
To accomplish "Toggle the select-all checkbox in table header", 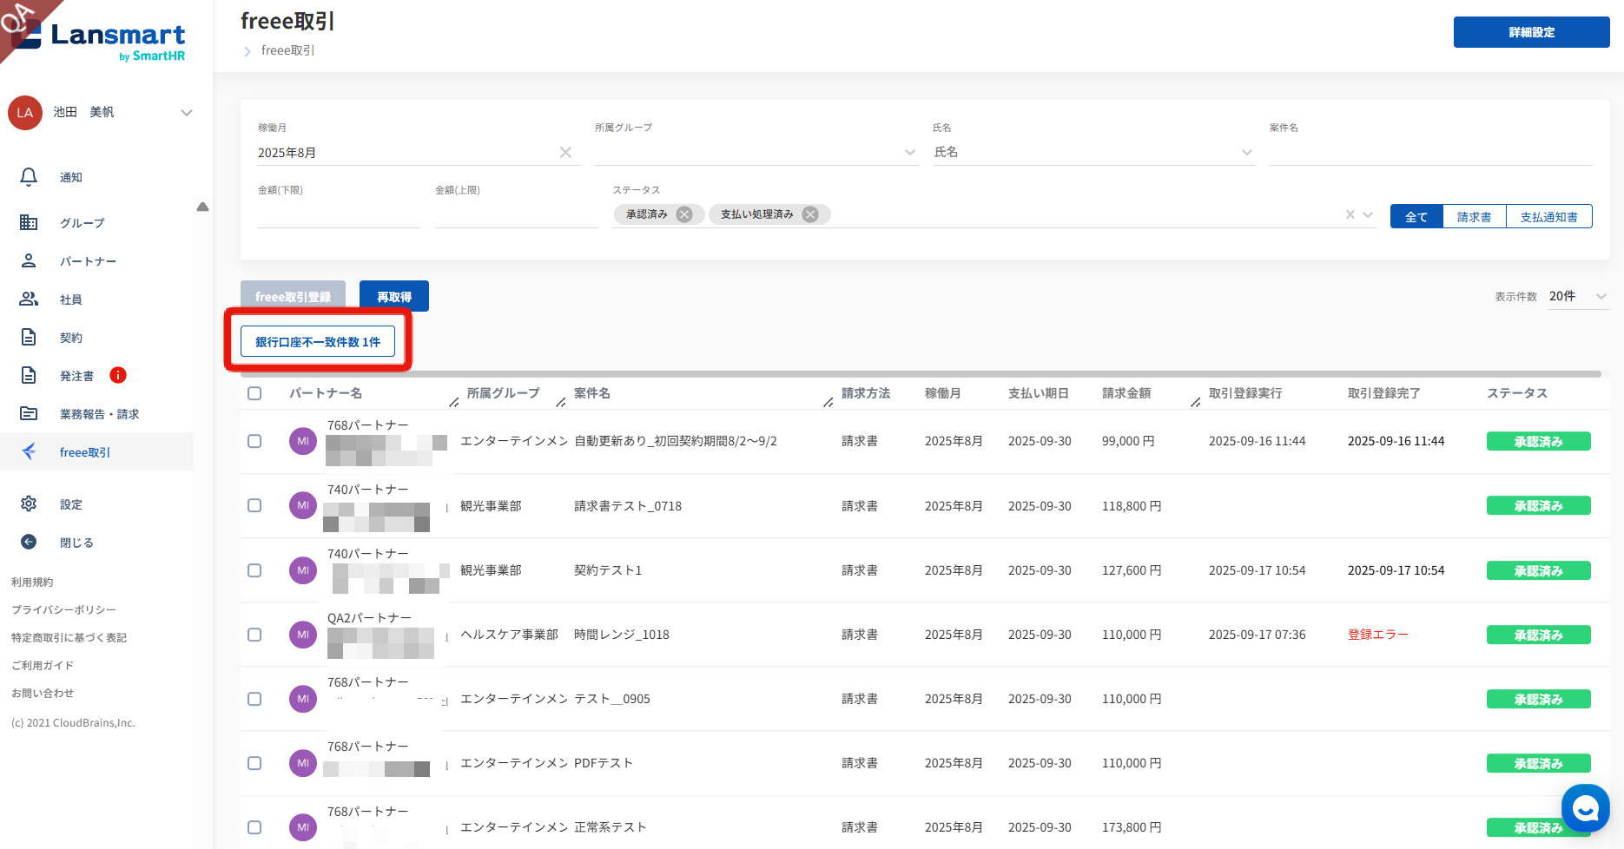I will tap(254, 393).
